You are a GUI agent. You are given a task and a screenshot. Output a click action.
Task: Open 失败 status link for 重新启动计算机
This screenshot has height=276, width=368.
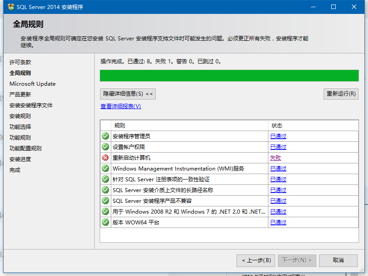275,158
